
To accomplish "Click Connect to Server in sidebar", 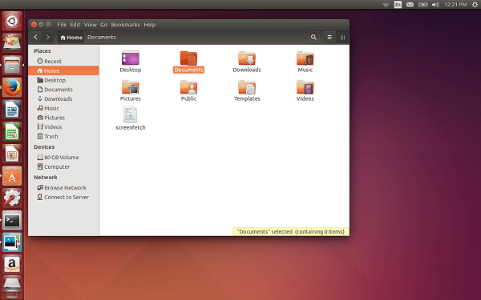I will (63, 197).
